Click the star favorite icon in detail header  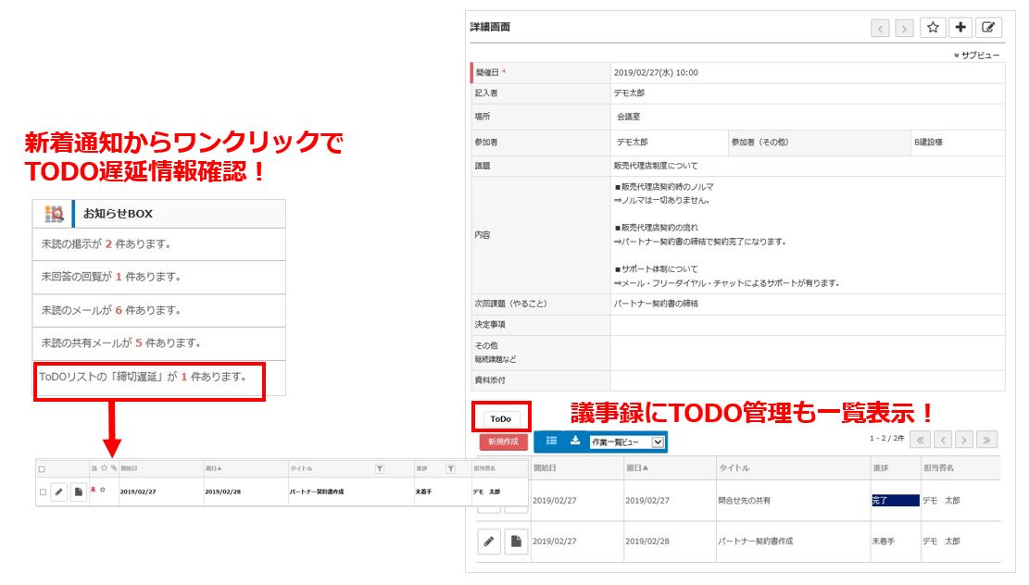pos(933,28)
